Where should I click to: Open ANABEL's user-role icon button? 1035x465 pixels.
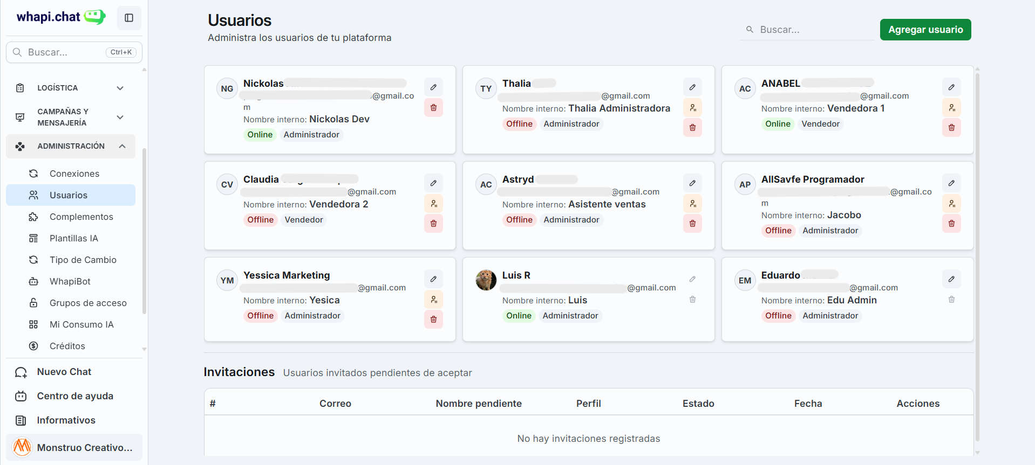(x=951, y=108)
